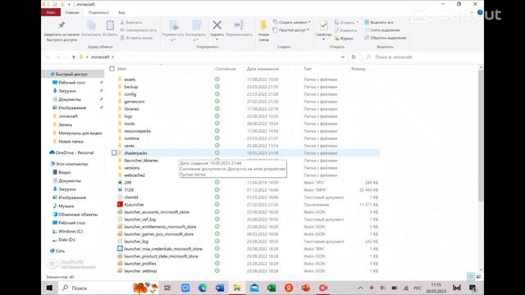
Task: Click the vertical scrollbar of file list
Action: 481,137
